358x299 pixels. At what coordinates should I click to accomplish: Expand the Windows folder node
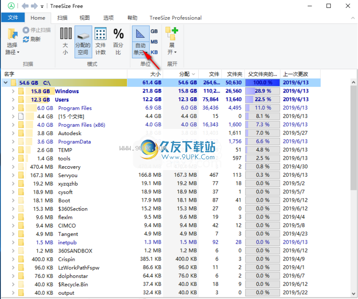[13, 91]
